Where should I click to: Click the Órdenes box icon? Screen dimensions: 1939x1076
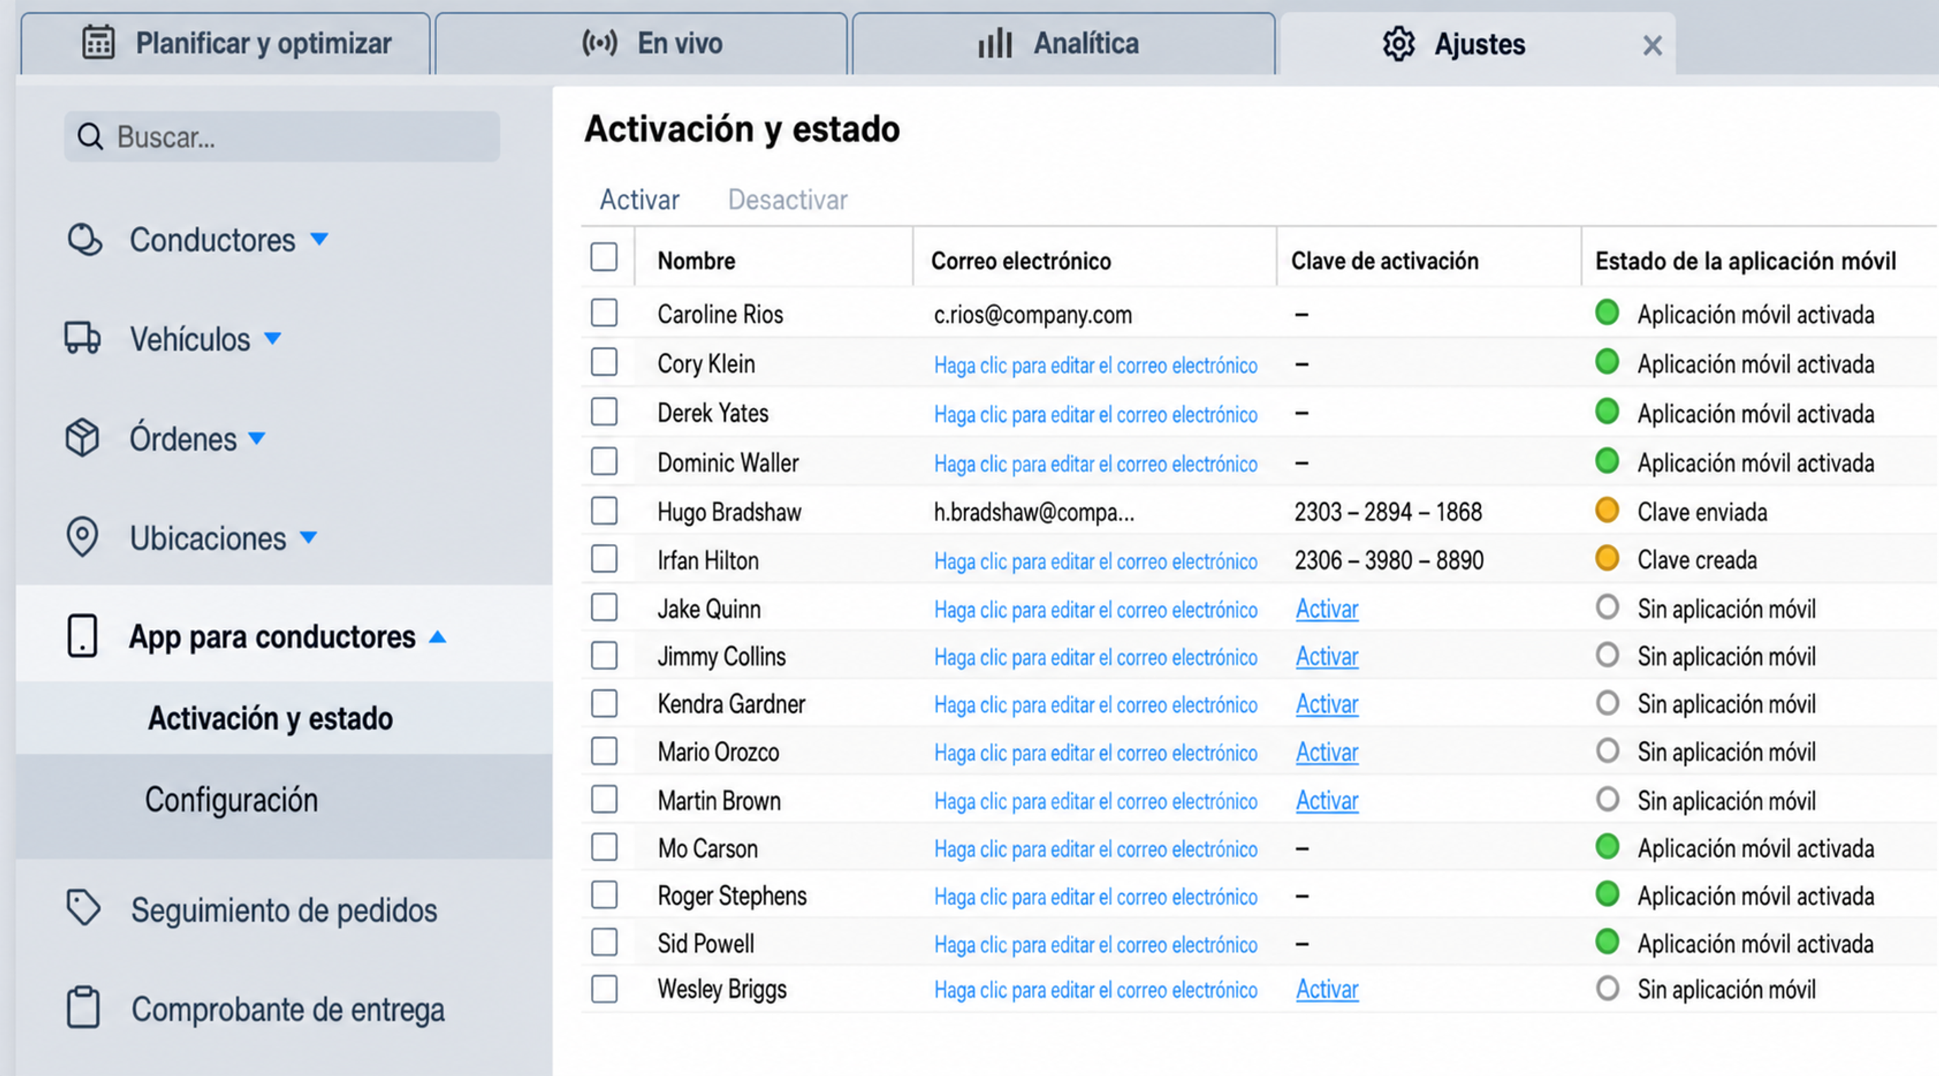pyautogui.click(x=82, y=437)
